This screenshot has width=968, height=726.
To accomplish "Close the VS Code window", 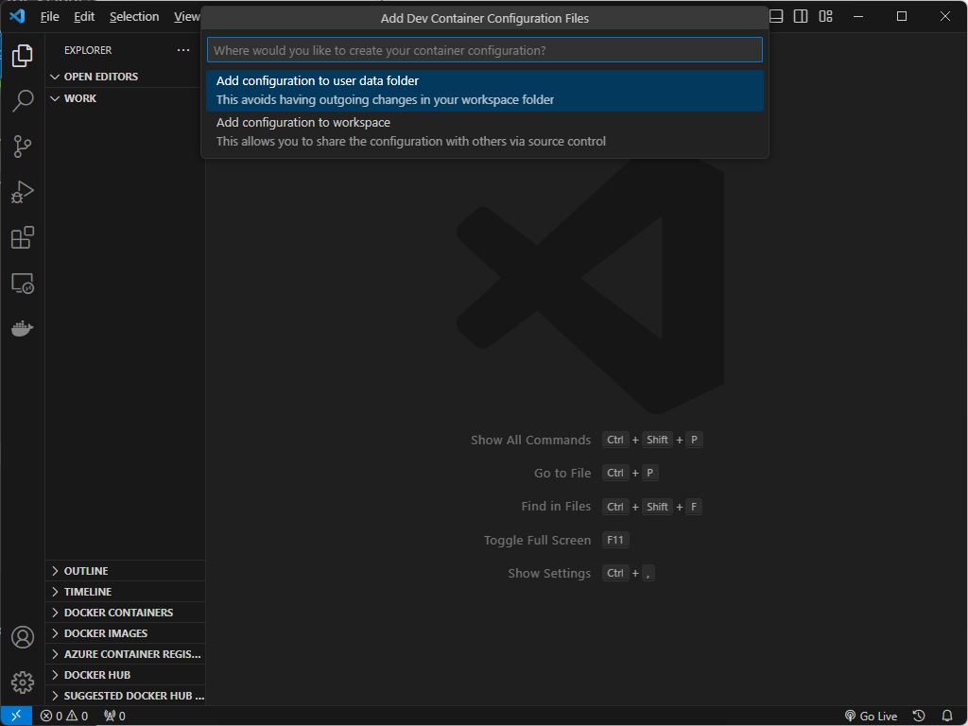I will pos(945,17).
